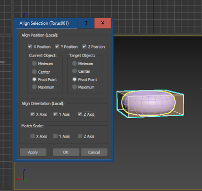The image size is (202, 191).
Task: Enable Match Scale Z Axis checkbox
Action: (x=80, y=136)
